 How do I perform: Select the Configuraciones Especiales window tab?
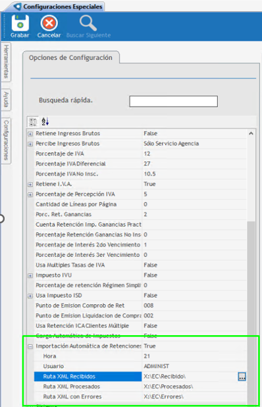pyautogui.click(x=58, y=7)
